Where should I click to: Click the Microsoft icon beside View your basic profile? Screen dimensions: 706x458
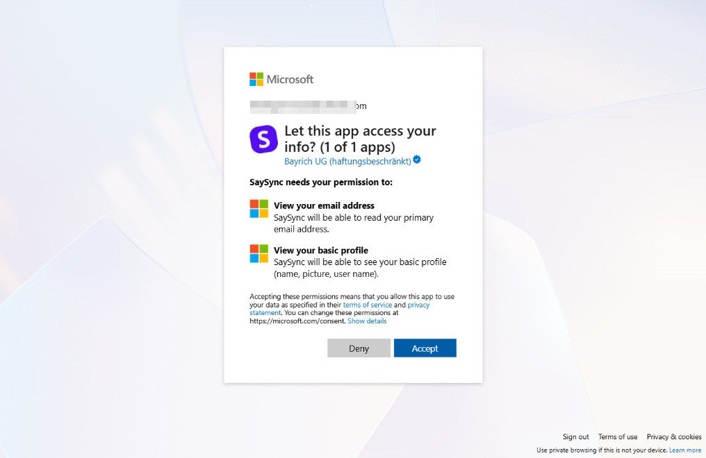coord(259,253)
